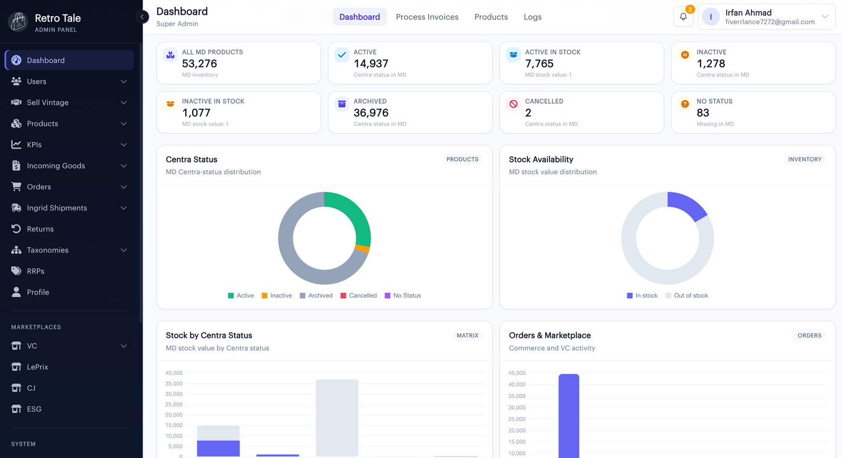
Task: Click the Dashboard palette icon in sidebar
Action: tap(16, 60)
